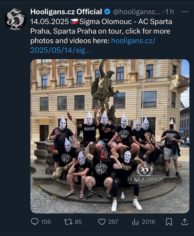Click the Czech flag emoji

pos(74,22)
